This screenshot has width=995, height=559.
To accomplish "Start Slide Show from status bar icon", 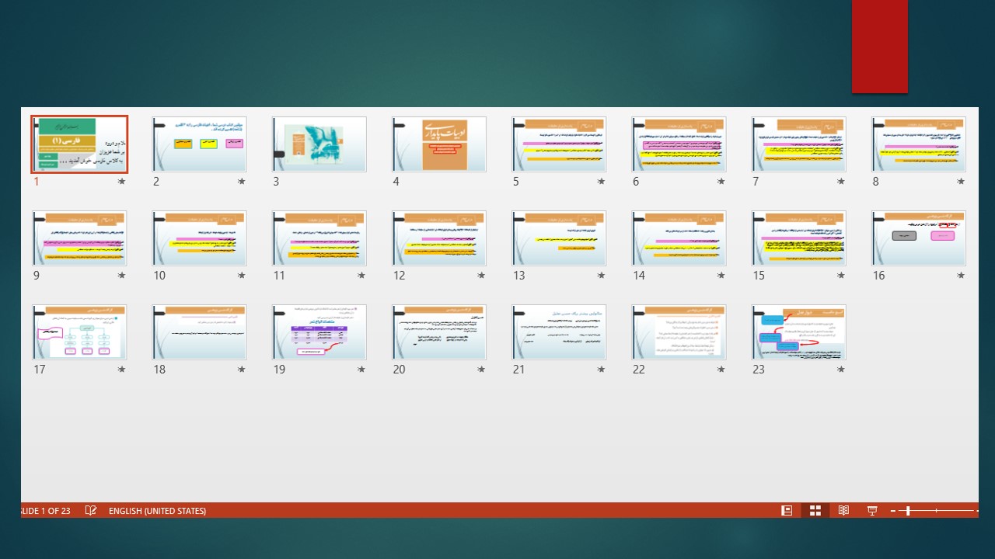I will (x=872, y=511).
